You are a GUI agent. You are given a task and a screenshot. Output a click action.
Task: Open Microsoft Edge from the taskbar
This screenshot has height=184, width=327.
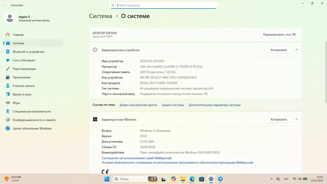pyautogui.click(x=192, y=179)
